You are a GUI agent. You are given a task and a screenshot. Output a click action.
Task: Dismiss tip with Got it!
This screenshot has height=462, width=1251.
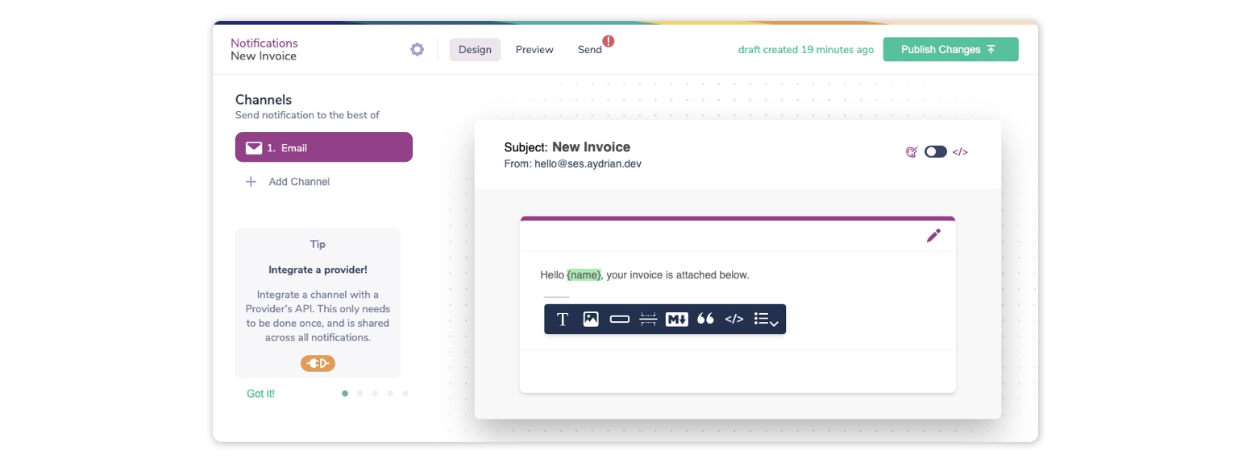tap(260, 394)
